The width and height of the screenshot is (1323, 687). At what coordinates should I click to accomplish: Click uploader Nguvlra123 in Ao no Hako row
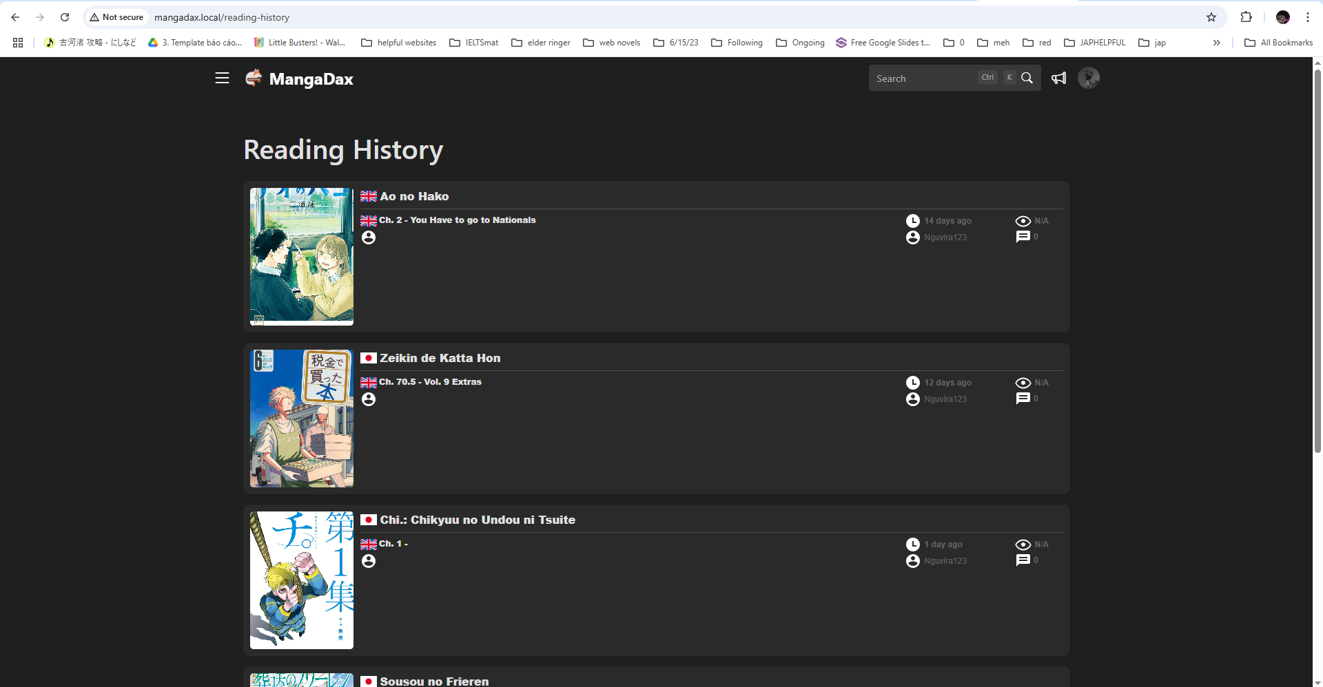pos(945,237)
